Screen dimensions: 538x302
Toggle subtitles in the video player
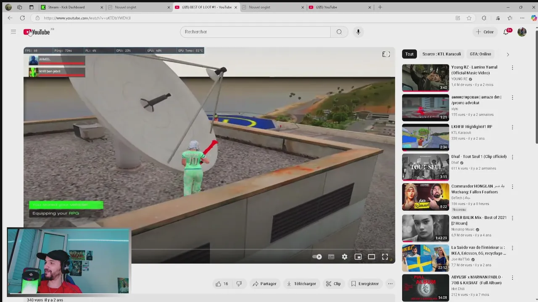[x=331, y=257]
